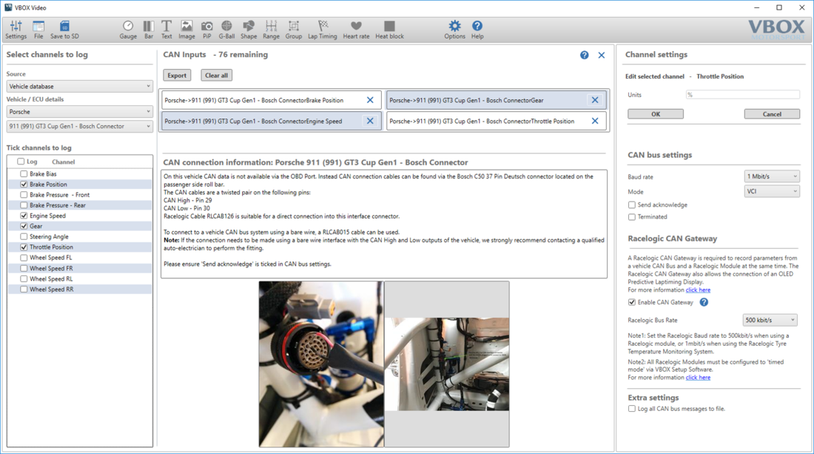
Task: Add a Text element
Action: point(166,30)
